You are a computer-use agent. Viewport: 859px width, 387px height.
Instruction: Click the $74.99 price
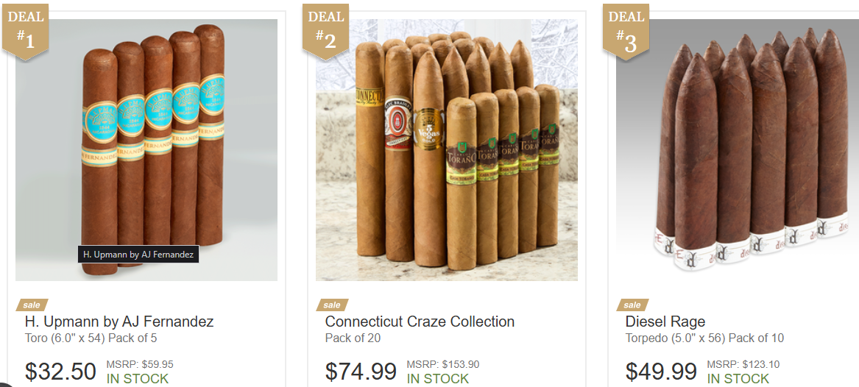361,371
